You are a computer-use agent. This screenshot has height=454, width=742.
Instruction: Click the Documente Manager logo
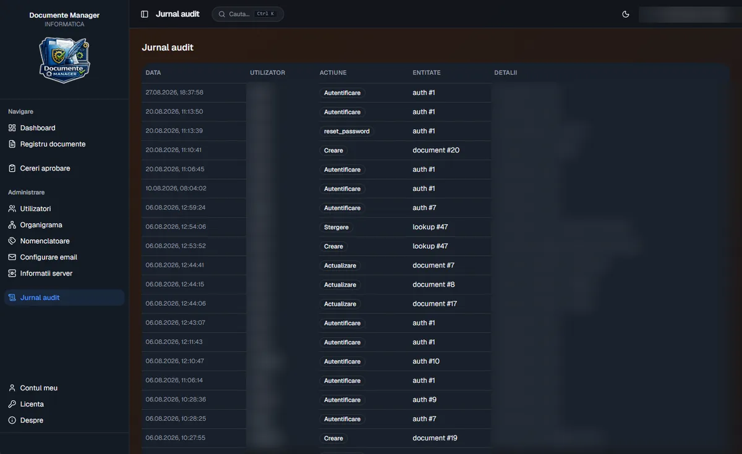(x=64, y=60)
